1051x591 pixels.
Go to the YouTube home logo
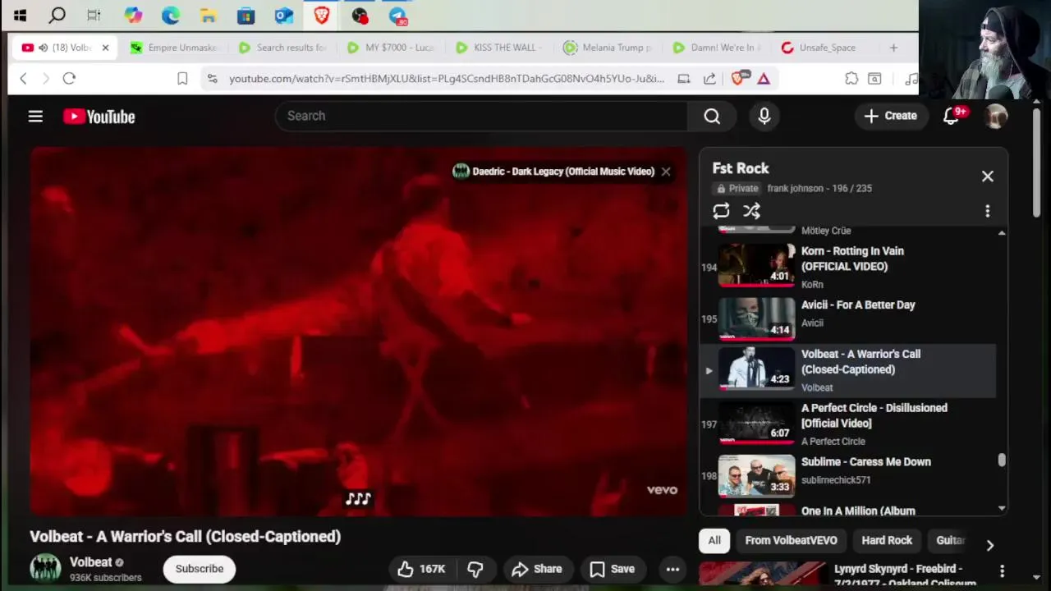(x=99, y=117)
